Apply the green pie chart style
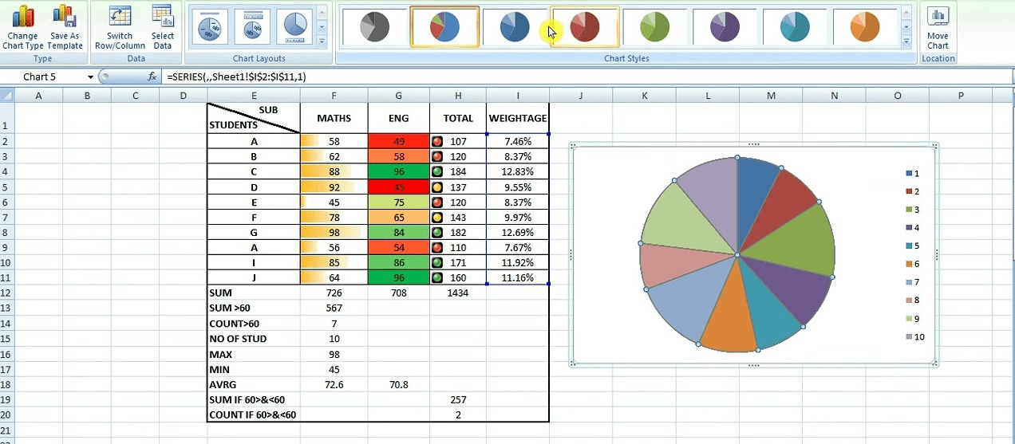Screen dimensions: 1015x444 click(655, 27)
